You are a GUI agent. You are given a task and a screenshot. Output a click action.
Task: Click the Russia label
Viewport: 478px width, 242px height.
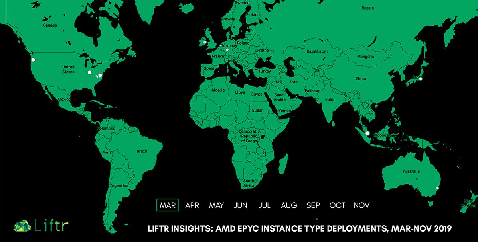[367, 8]
